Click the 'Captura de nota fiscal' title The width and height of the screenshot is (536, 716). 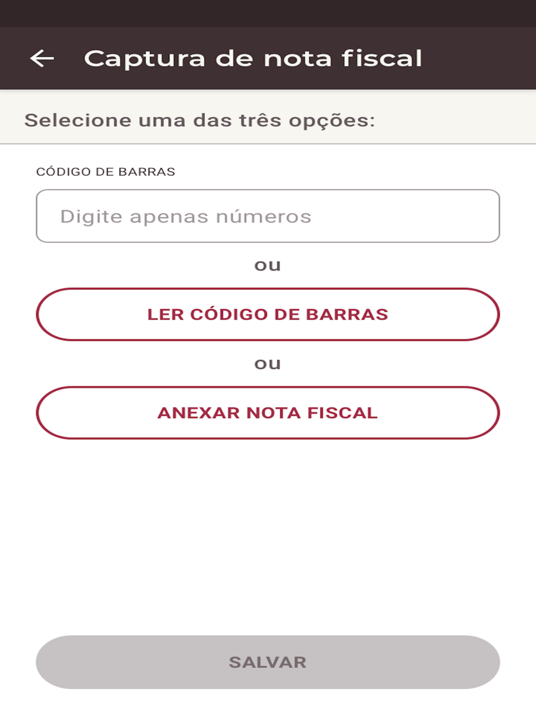(x=253, y=58)
